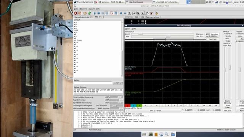The width and height of the screenshot is (244, 137).
Task: Switch to Manuelle Kontrolle [F3] tab
Action: tap(84, 17)
